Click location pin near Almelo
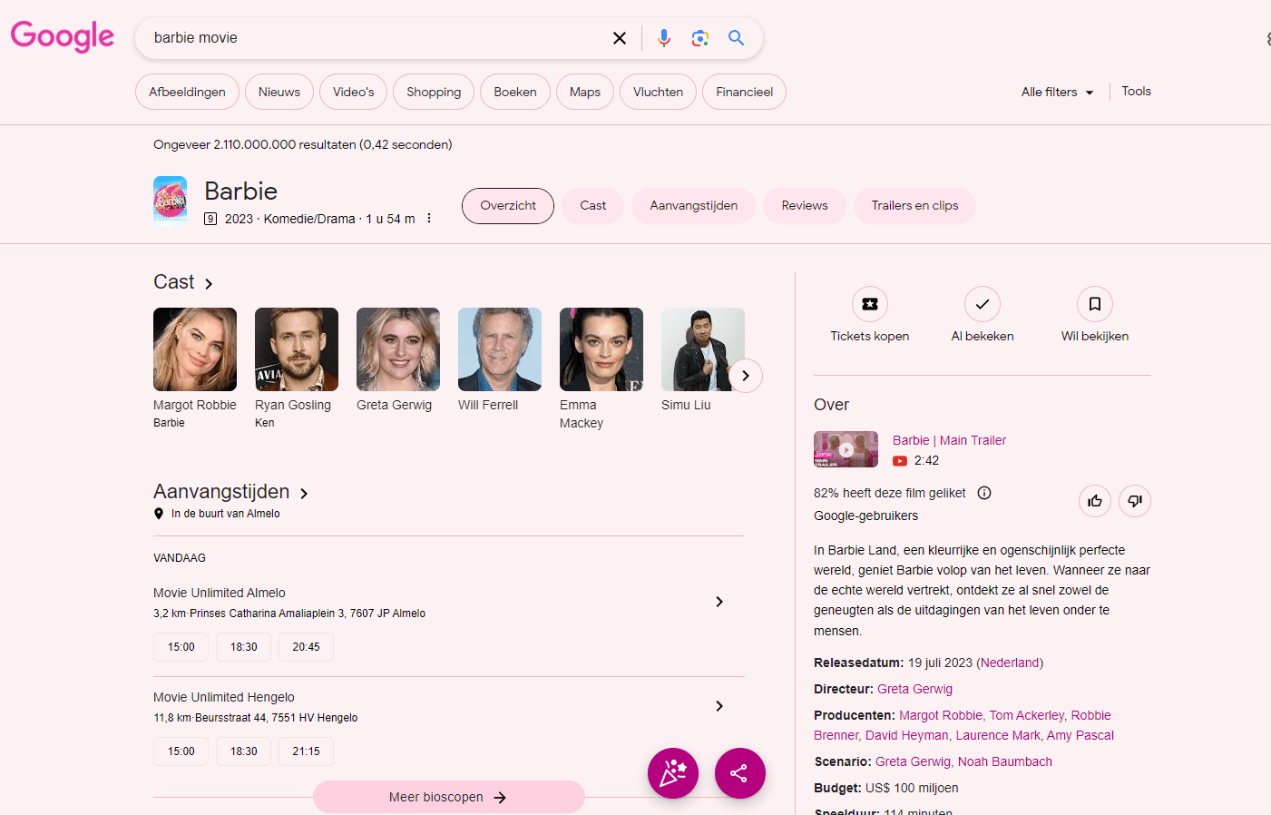The image size is (1271, 815). [x=159, y=514]
